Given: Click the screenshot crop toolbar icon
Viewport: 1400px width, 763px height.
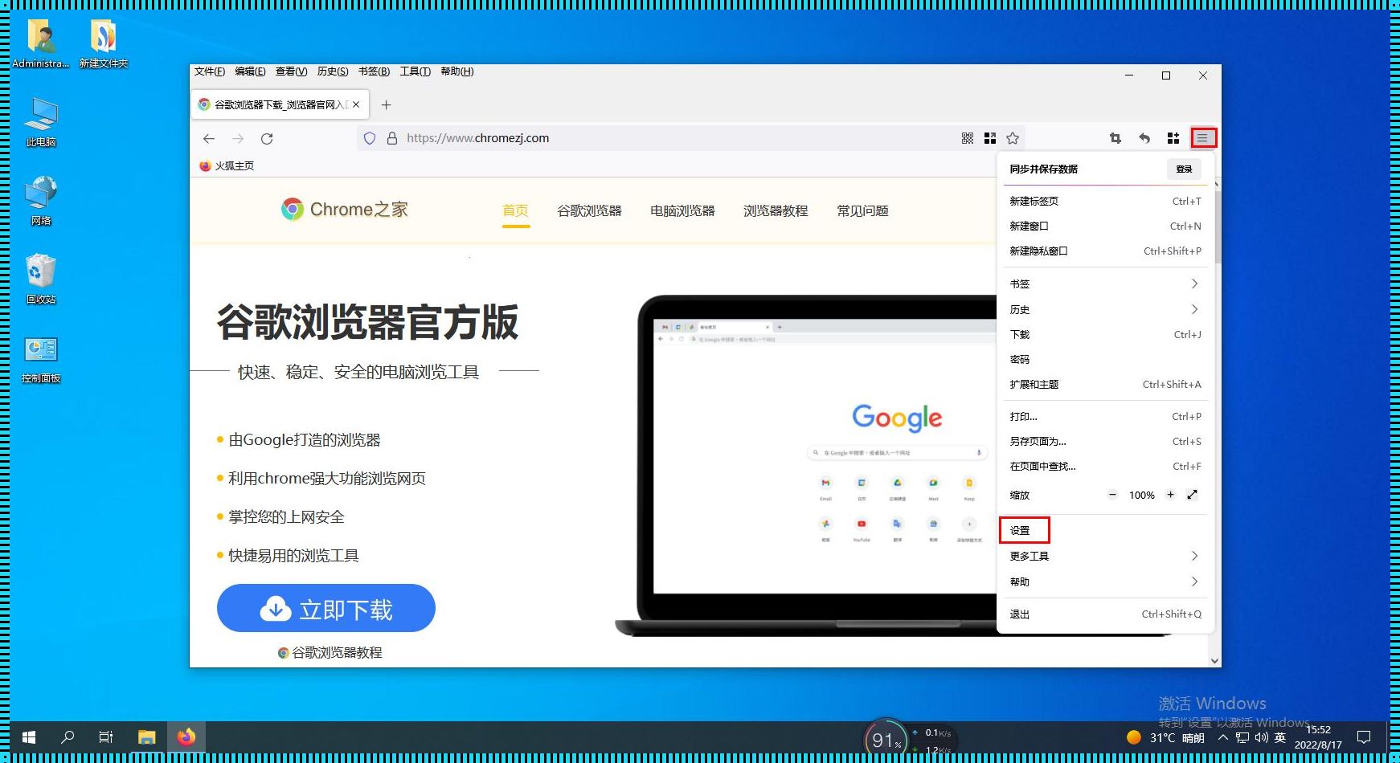Looking at the screenshot, I should 1115,138.
